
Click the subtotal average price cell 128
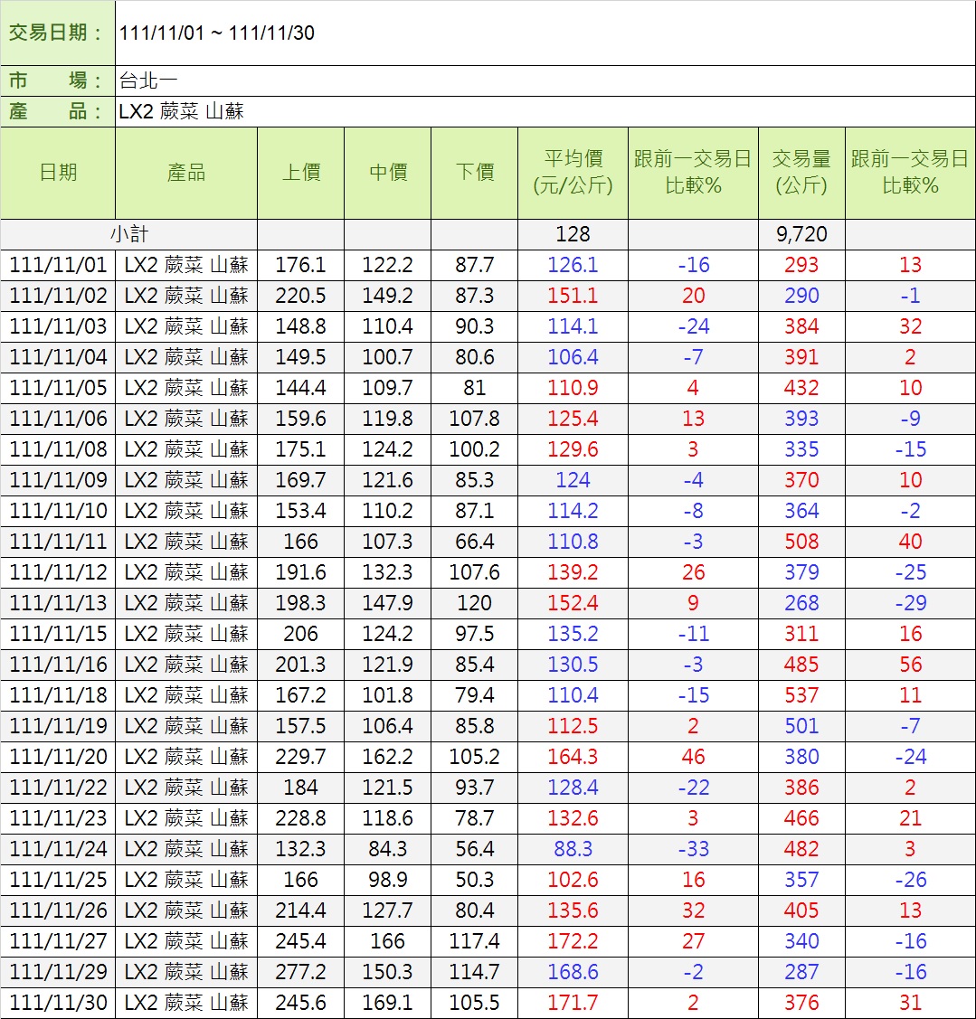(573, 234)
